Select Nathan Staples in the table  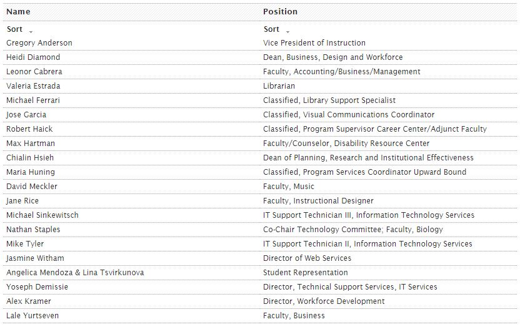(33, 230)
